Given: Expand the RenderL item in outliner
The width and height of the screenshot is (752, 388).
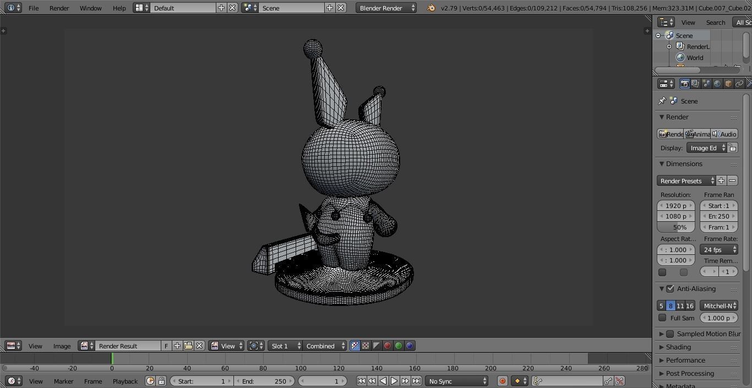Looking at the screenshot, I should pos(669,46).
